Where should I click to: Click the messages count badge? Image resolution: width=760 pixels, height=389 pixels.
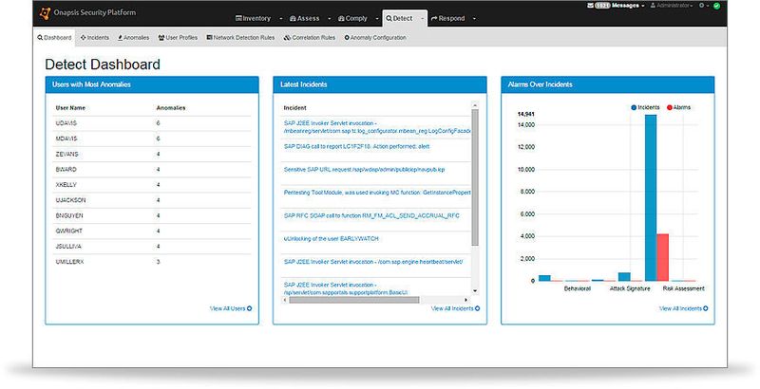[602, 6]
